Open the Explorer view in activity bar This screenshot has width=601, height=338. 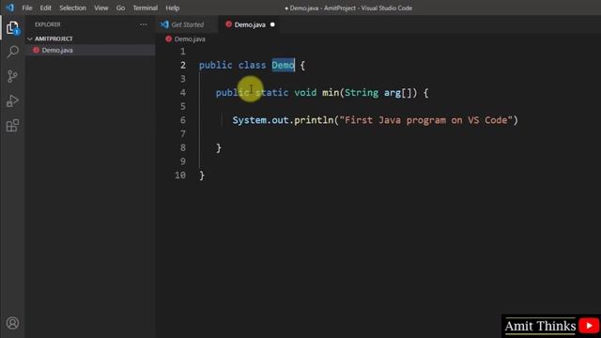(12, 27)
